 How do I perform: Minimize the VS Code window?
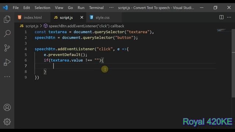[x=202, y=7]
